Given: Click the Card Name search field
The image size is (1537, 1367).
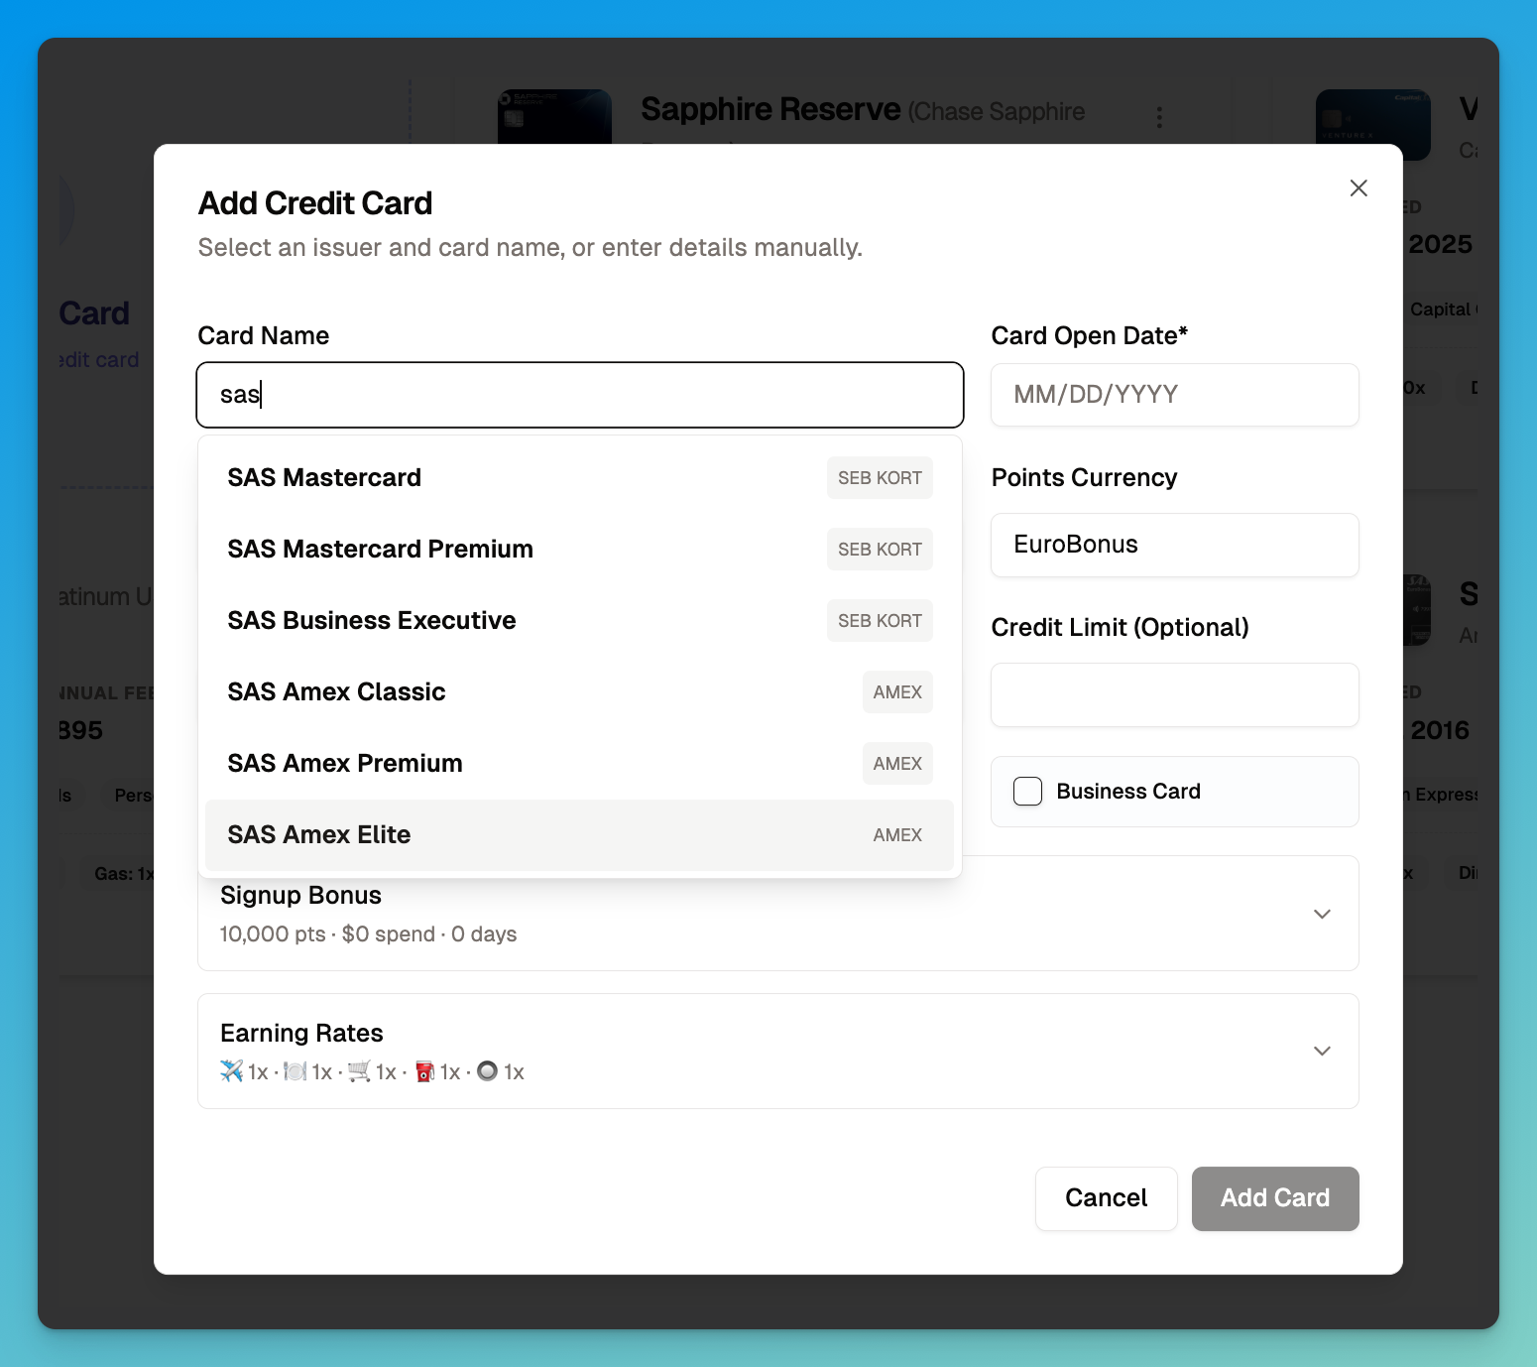Looking at the screenshot, I should (580, 395).
